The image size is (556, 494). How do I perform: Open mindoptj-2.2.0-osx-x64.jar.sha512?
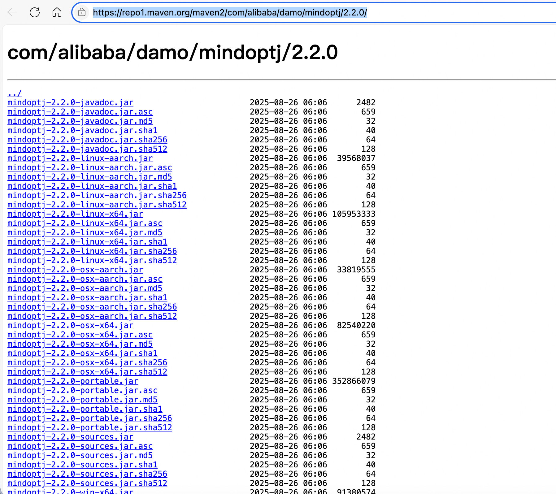point(87,372)
